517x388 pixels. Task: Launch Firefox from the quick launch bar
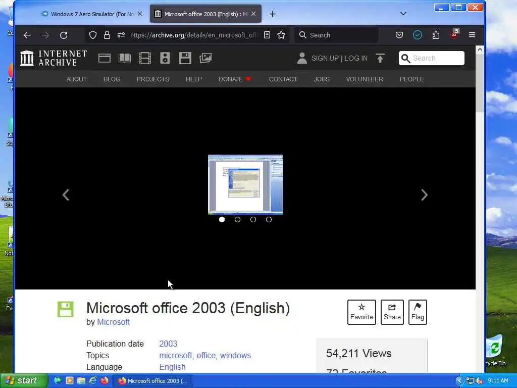[105, 381]
